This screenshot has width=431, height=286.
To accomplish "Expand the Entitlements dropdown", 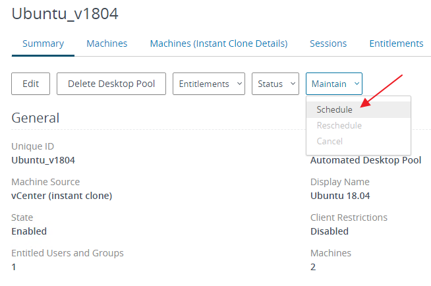I will pyautogui.click(x=208, y=84).
